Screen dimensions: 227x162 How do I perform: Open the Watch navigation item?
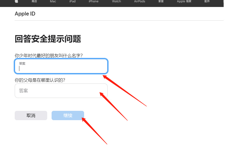[x=116, y=2]
